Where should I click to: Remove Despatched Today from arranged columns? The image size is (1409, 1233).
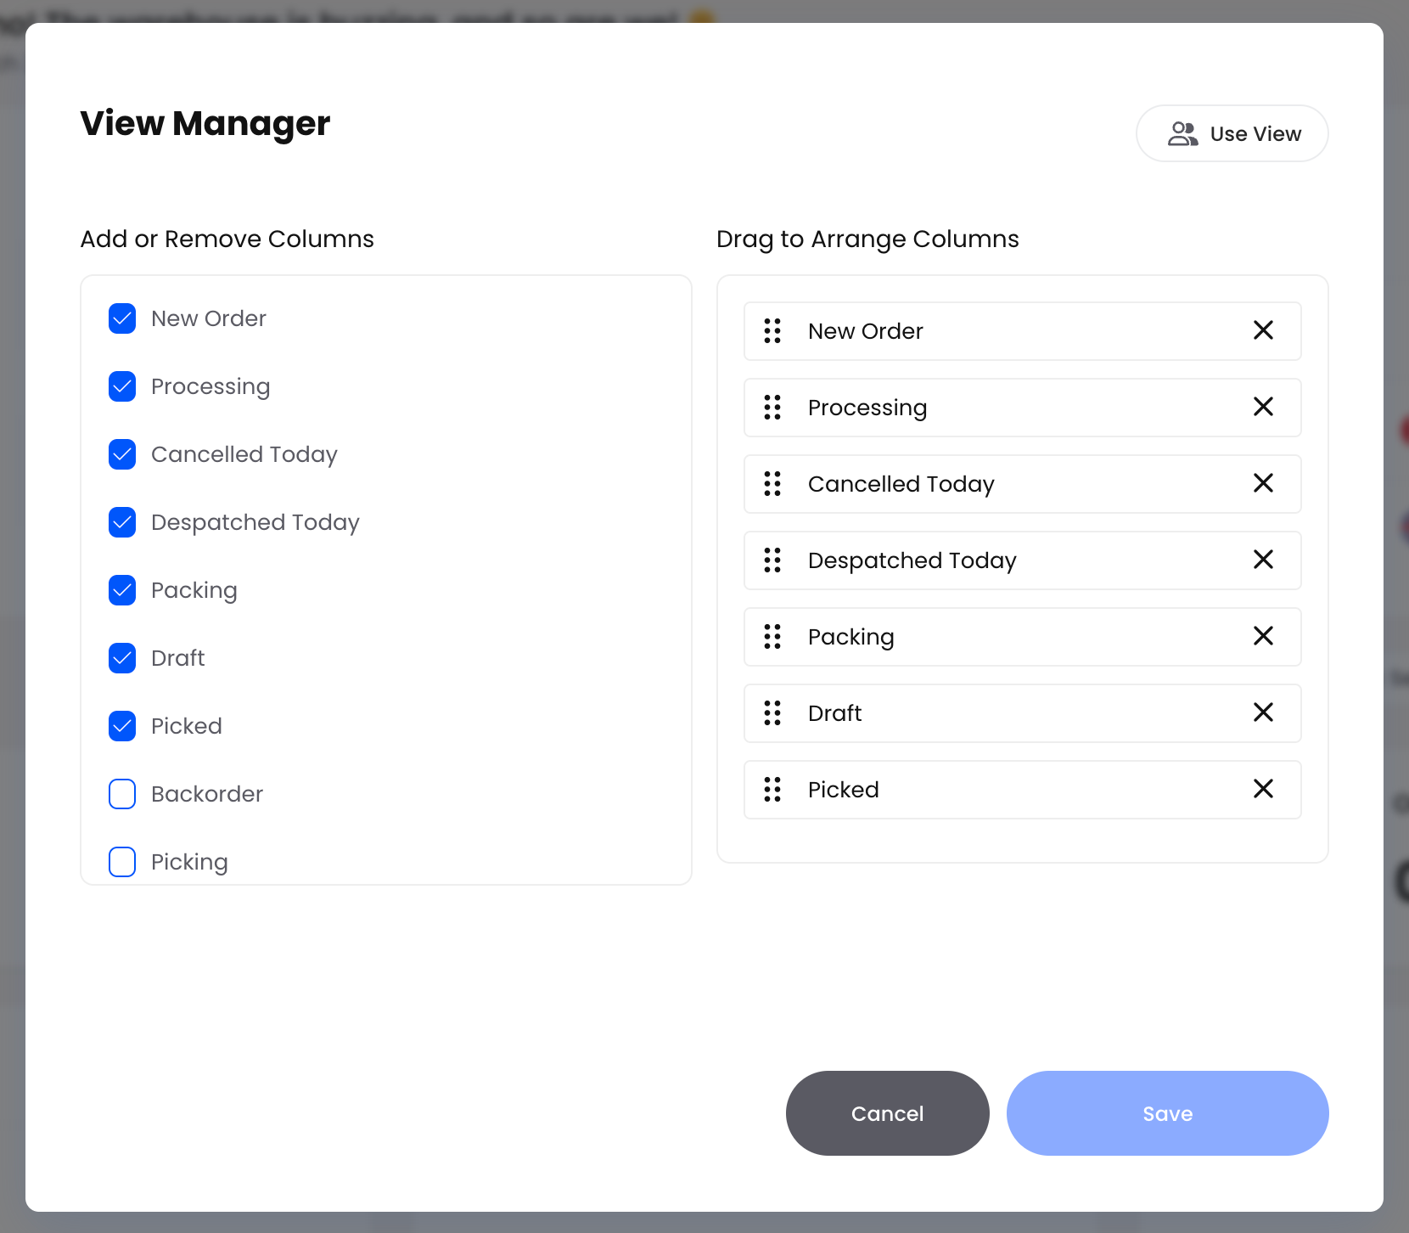[x=1263, y=560]
